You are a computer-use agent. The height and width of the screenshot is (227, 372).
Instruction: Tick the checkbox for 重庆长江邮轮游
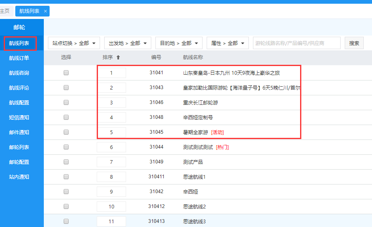66,102
